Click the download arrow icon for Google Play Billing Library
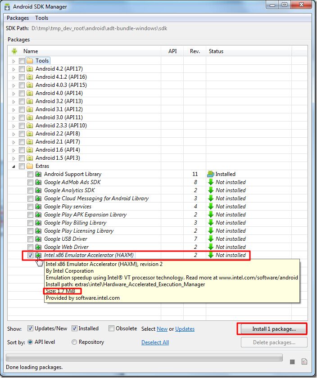317x378 pixels. pyautogui.click(x=211, y=222)
